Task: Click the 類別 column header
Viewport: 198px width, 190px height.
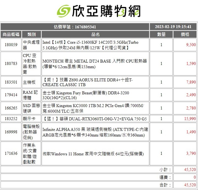Action: pyautogui.click(x=32, y=34)
